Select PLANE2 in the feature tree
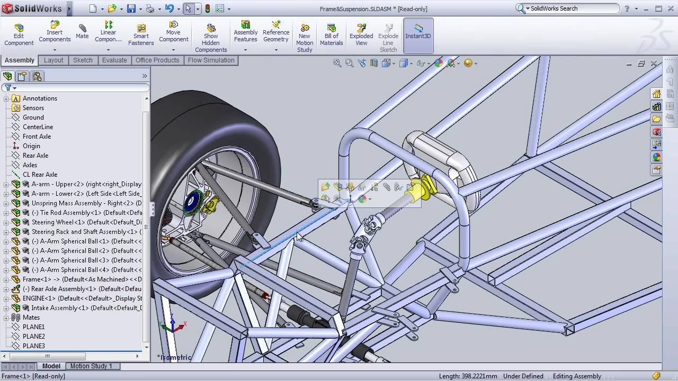 click(33, 337)
